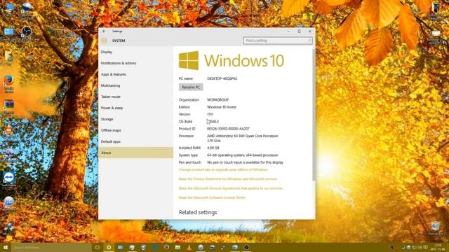
Task: Click the gear icon beside SYSTEM heading
Action: tap(104, 41)
